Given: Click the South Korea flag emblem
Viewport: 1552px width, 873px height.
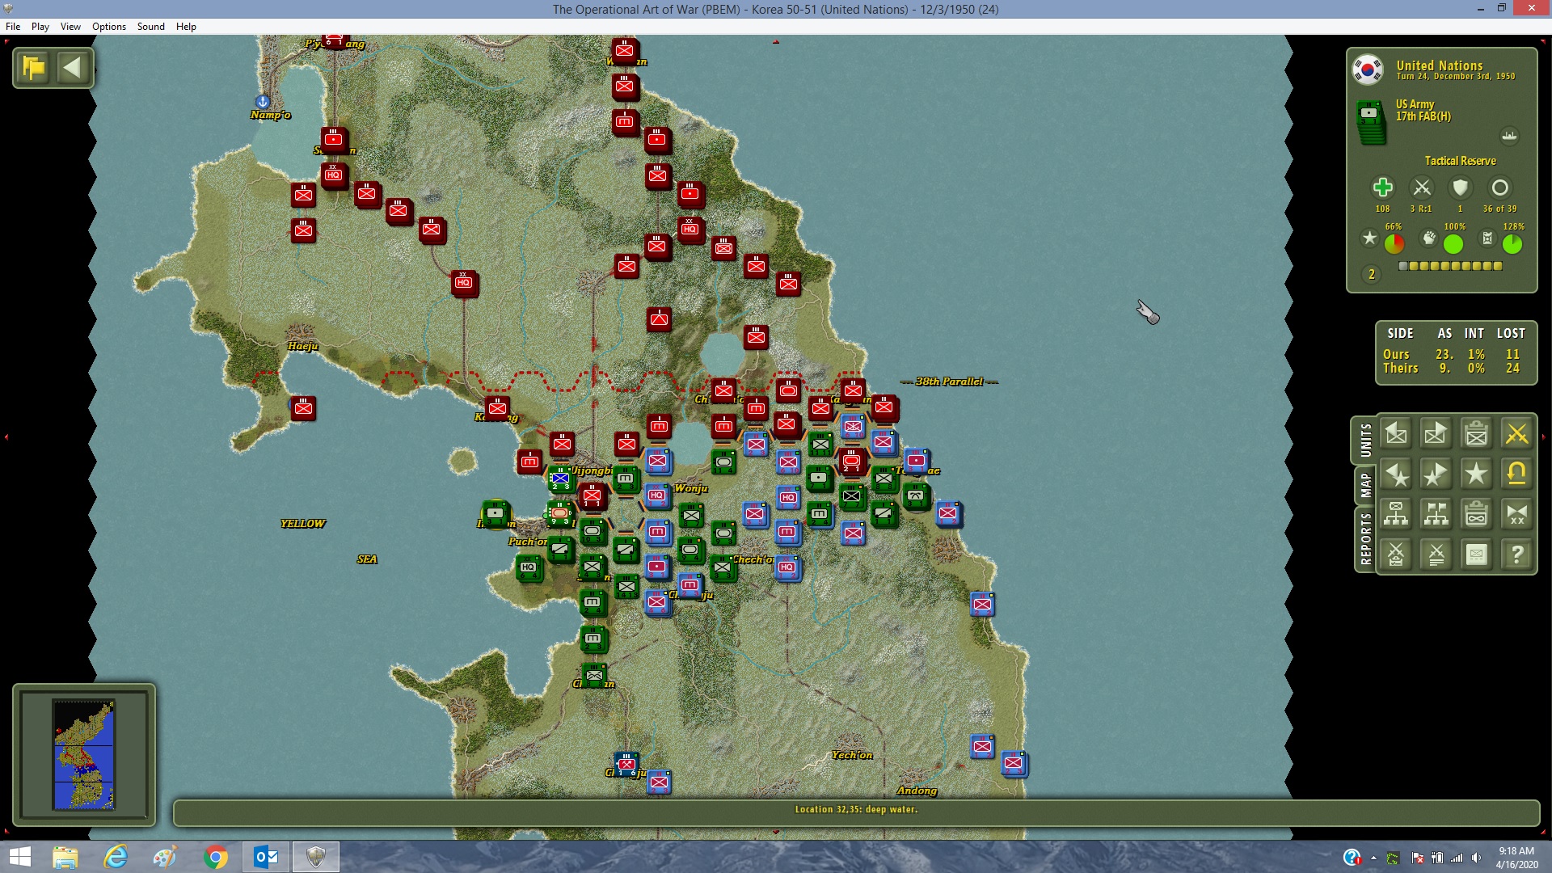Looking at the screenshot, I should tap(1368, 70).
